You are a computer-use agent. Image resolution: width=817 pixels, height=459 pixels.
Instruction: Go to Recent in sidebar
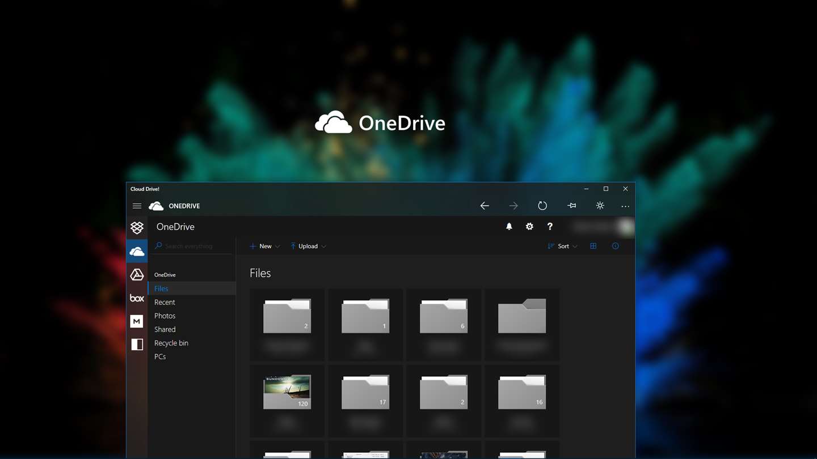click(165, 302)
